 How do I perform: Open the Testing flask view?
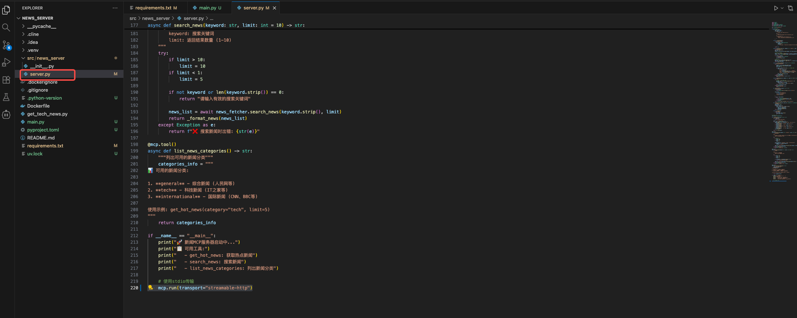click(6, 97)
